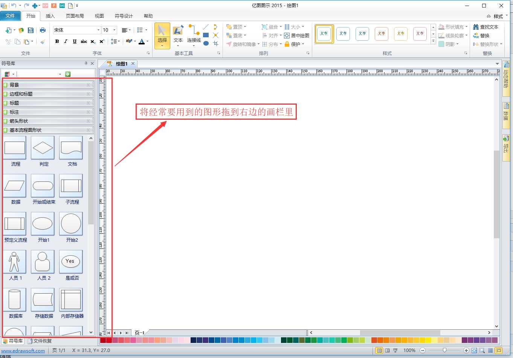Screen dimensions: 513x358
Task: Choose the blue rectangle shape tool
Action: coord(206,35)
